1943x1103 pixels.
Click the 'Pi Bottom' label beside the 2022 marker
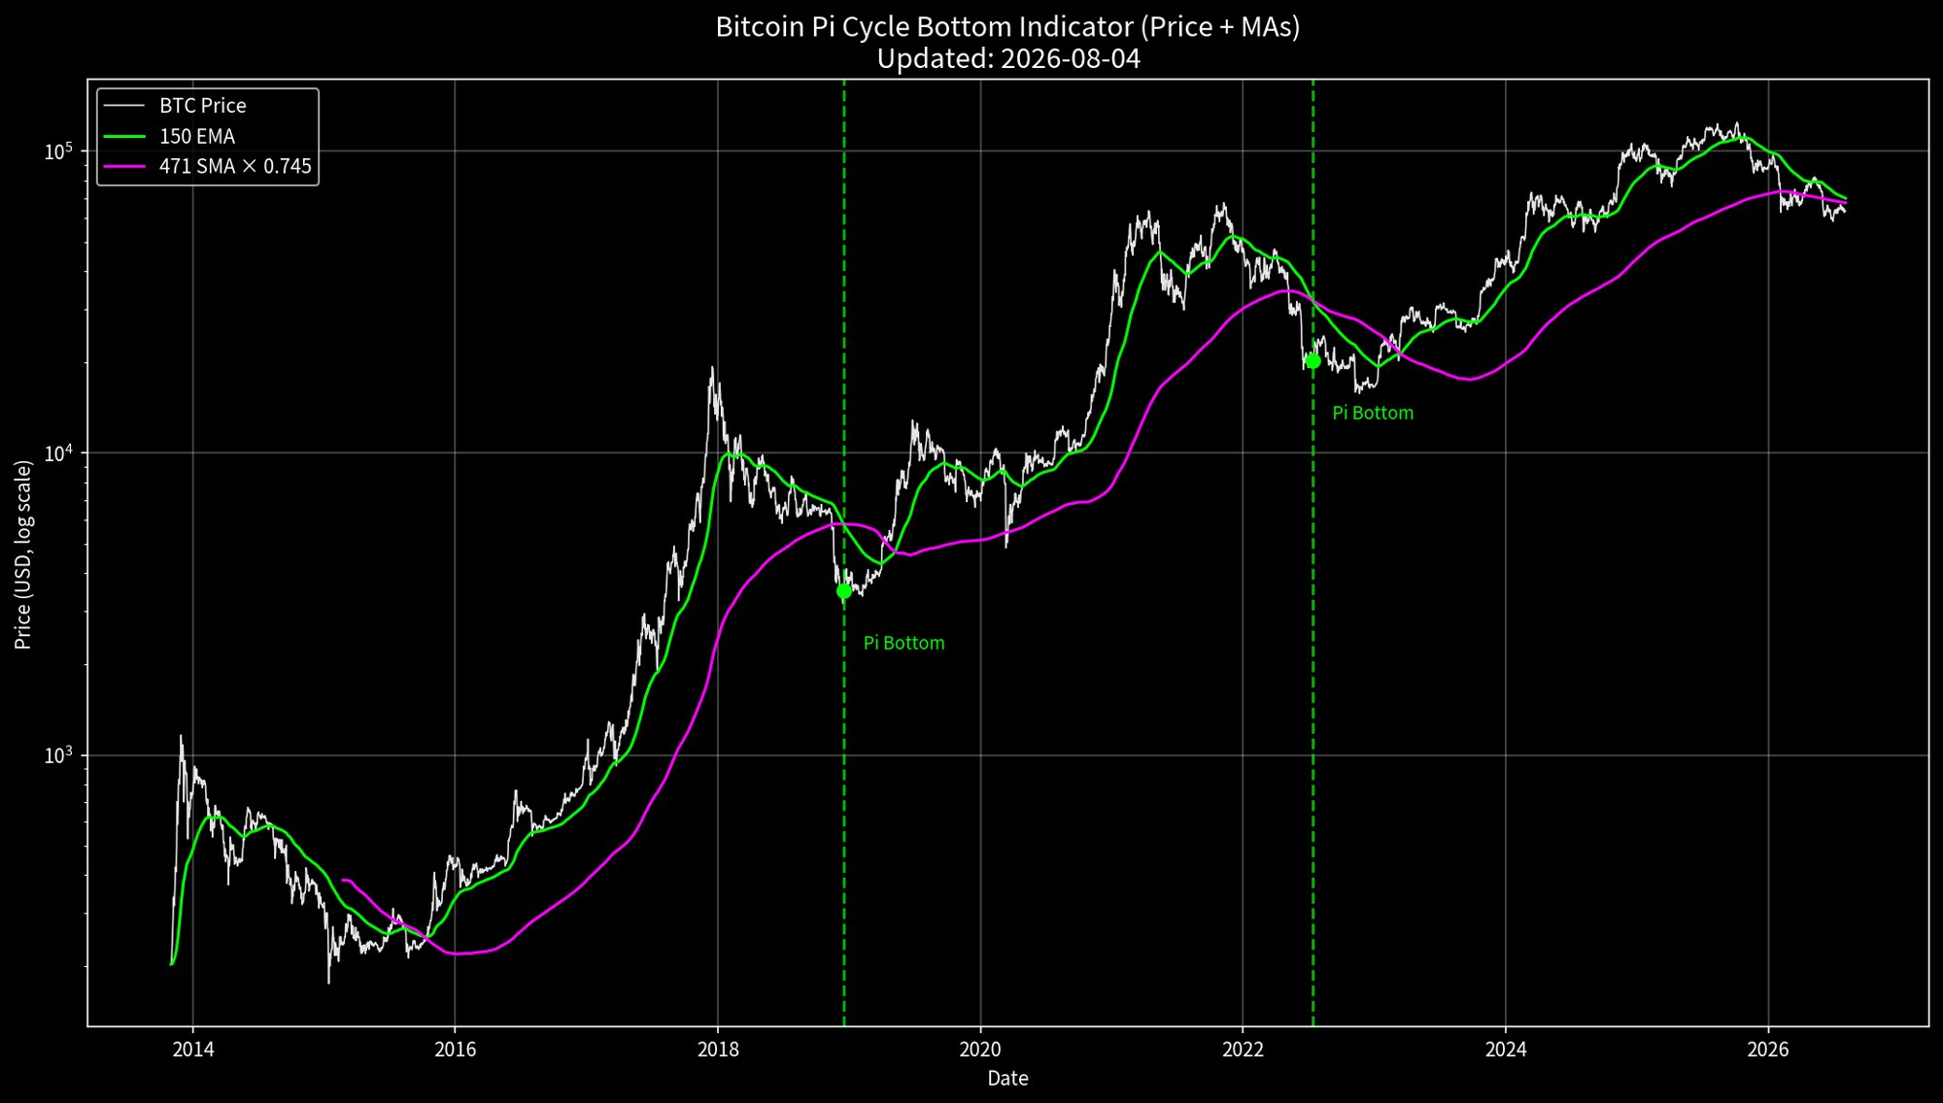coord(1373,413)
